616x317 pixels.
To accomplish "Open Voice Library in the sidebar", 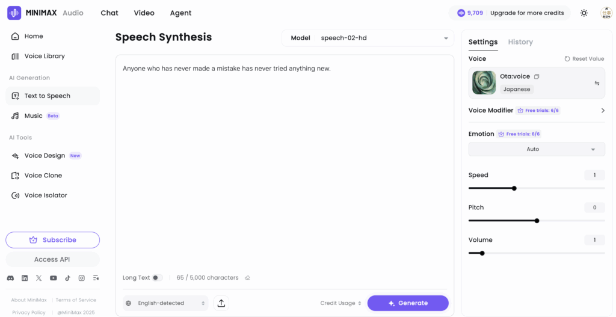I will [x=45, y=56].
